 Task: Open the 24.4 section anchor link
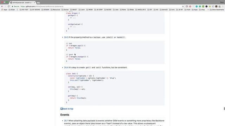coord(66,68)
